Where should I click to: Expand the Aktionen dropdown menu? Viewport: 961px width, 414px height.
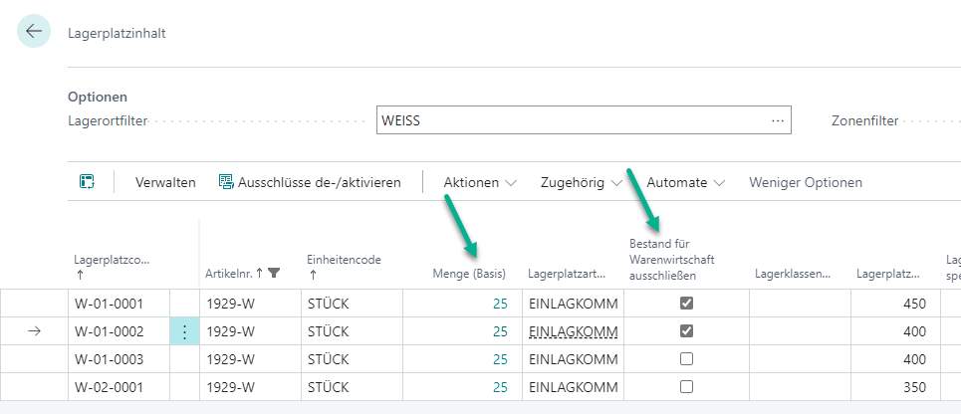(x=480, y=182)
